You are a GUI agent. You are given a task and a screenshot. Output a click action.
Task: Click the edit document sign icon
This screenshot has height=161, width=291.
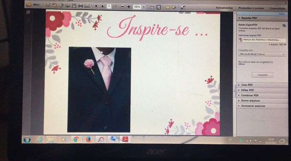click(62, 5)
